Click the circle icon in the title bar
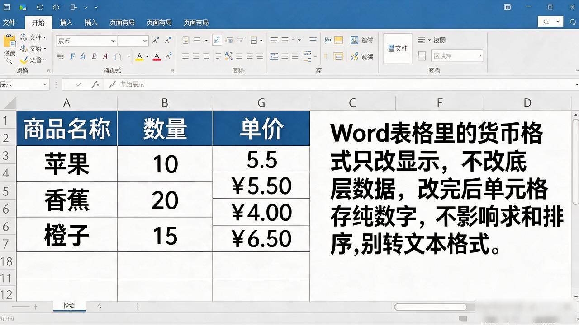579x325 pixels. point(40,7)
